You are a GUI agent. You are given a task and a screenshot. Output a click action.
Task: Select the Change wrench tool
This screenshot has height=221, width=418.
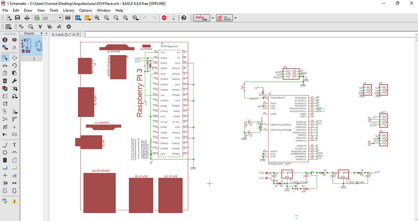pyautogui.click(x=15, y=81)
